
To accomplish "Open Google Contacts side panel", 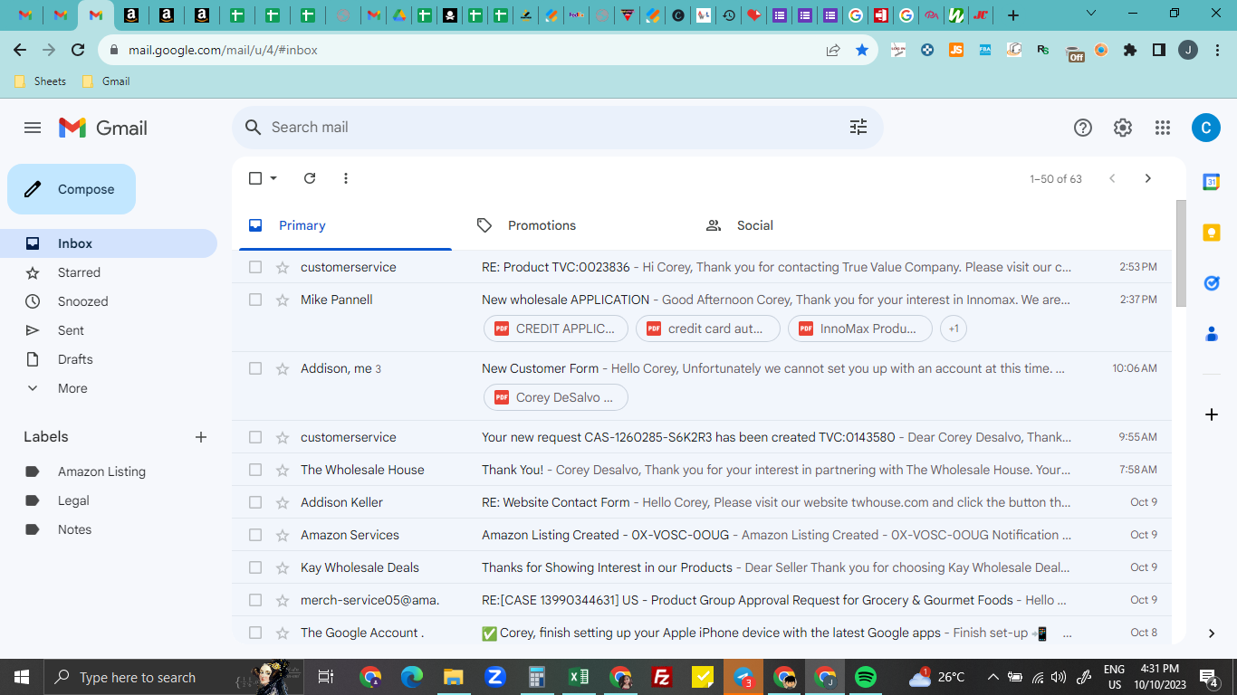I will (x=1212, y=334).
